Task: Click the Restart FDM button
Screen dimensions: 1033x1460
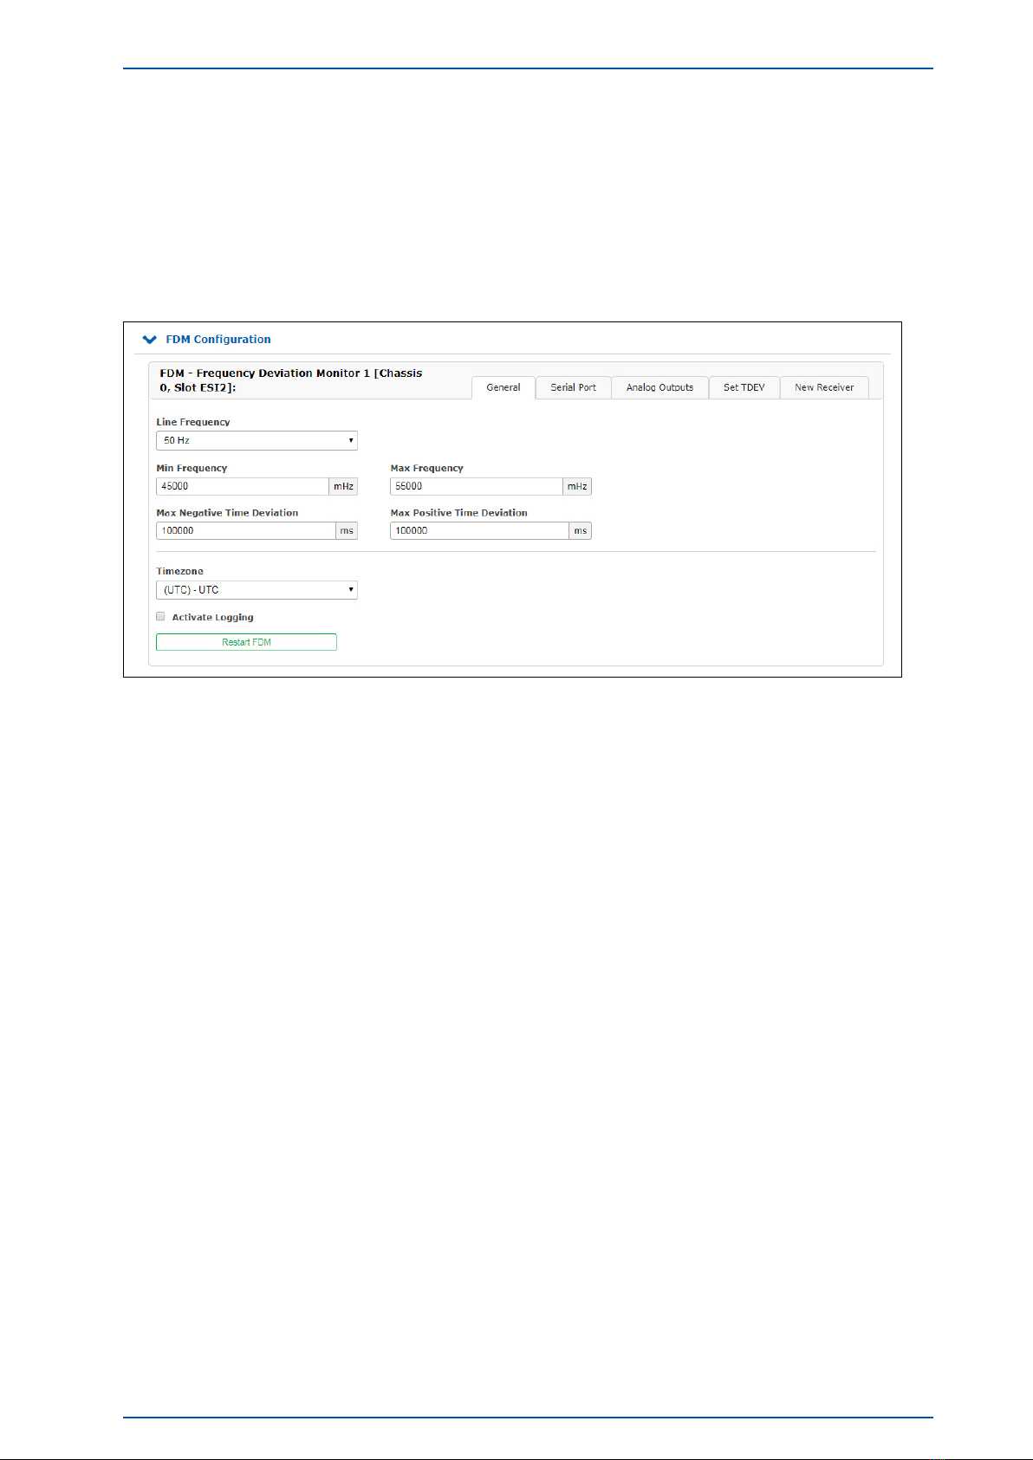Action: [x=246, y=642]
